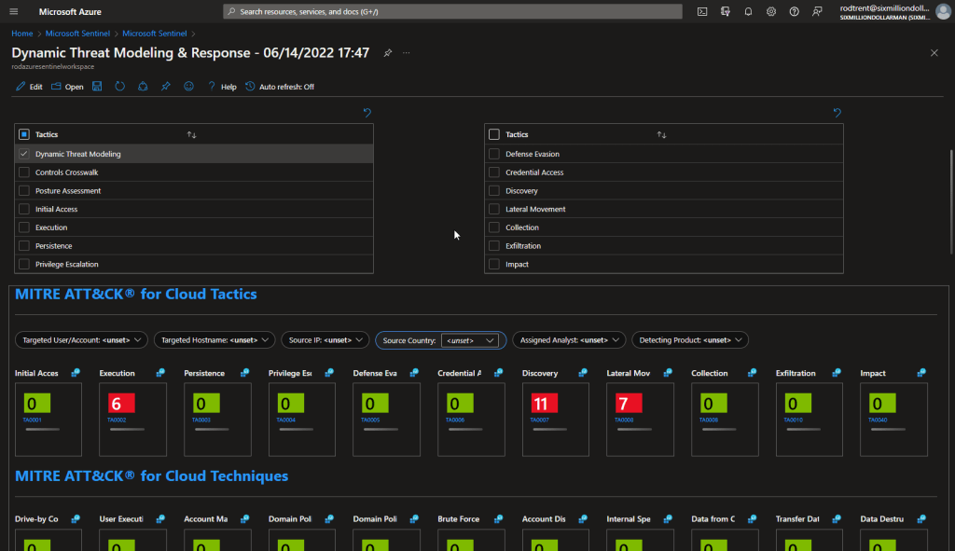This screenshot has height=551, width=955.
Task: Select the Privilege Escalation row
Action: point(194,264)
